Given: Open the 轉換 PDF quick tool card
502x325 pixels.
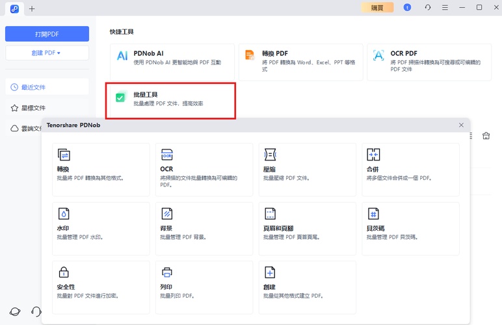Looking at the screenshot, I should coord(300,62).
